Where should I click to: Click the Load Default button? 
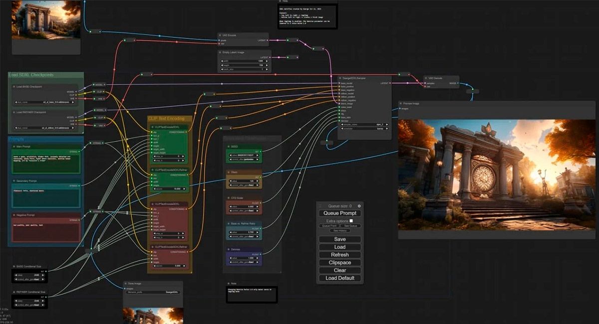point(339,278)
